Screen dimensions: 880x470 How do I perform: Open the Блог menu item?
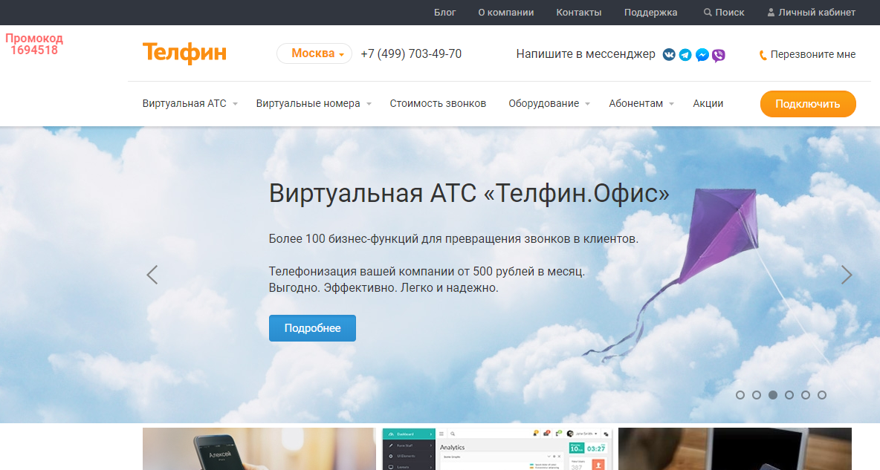coord(444,12)
